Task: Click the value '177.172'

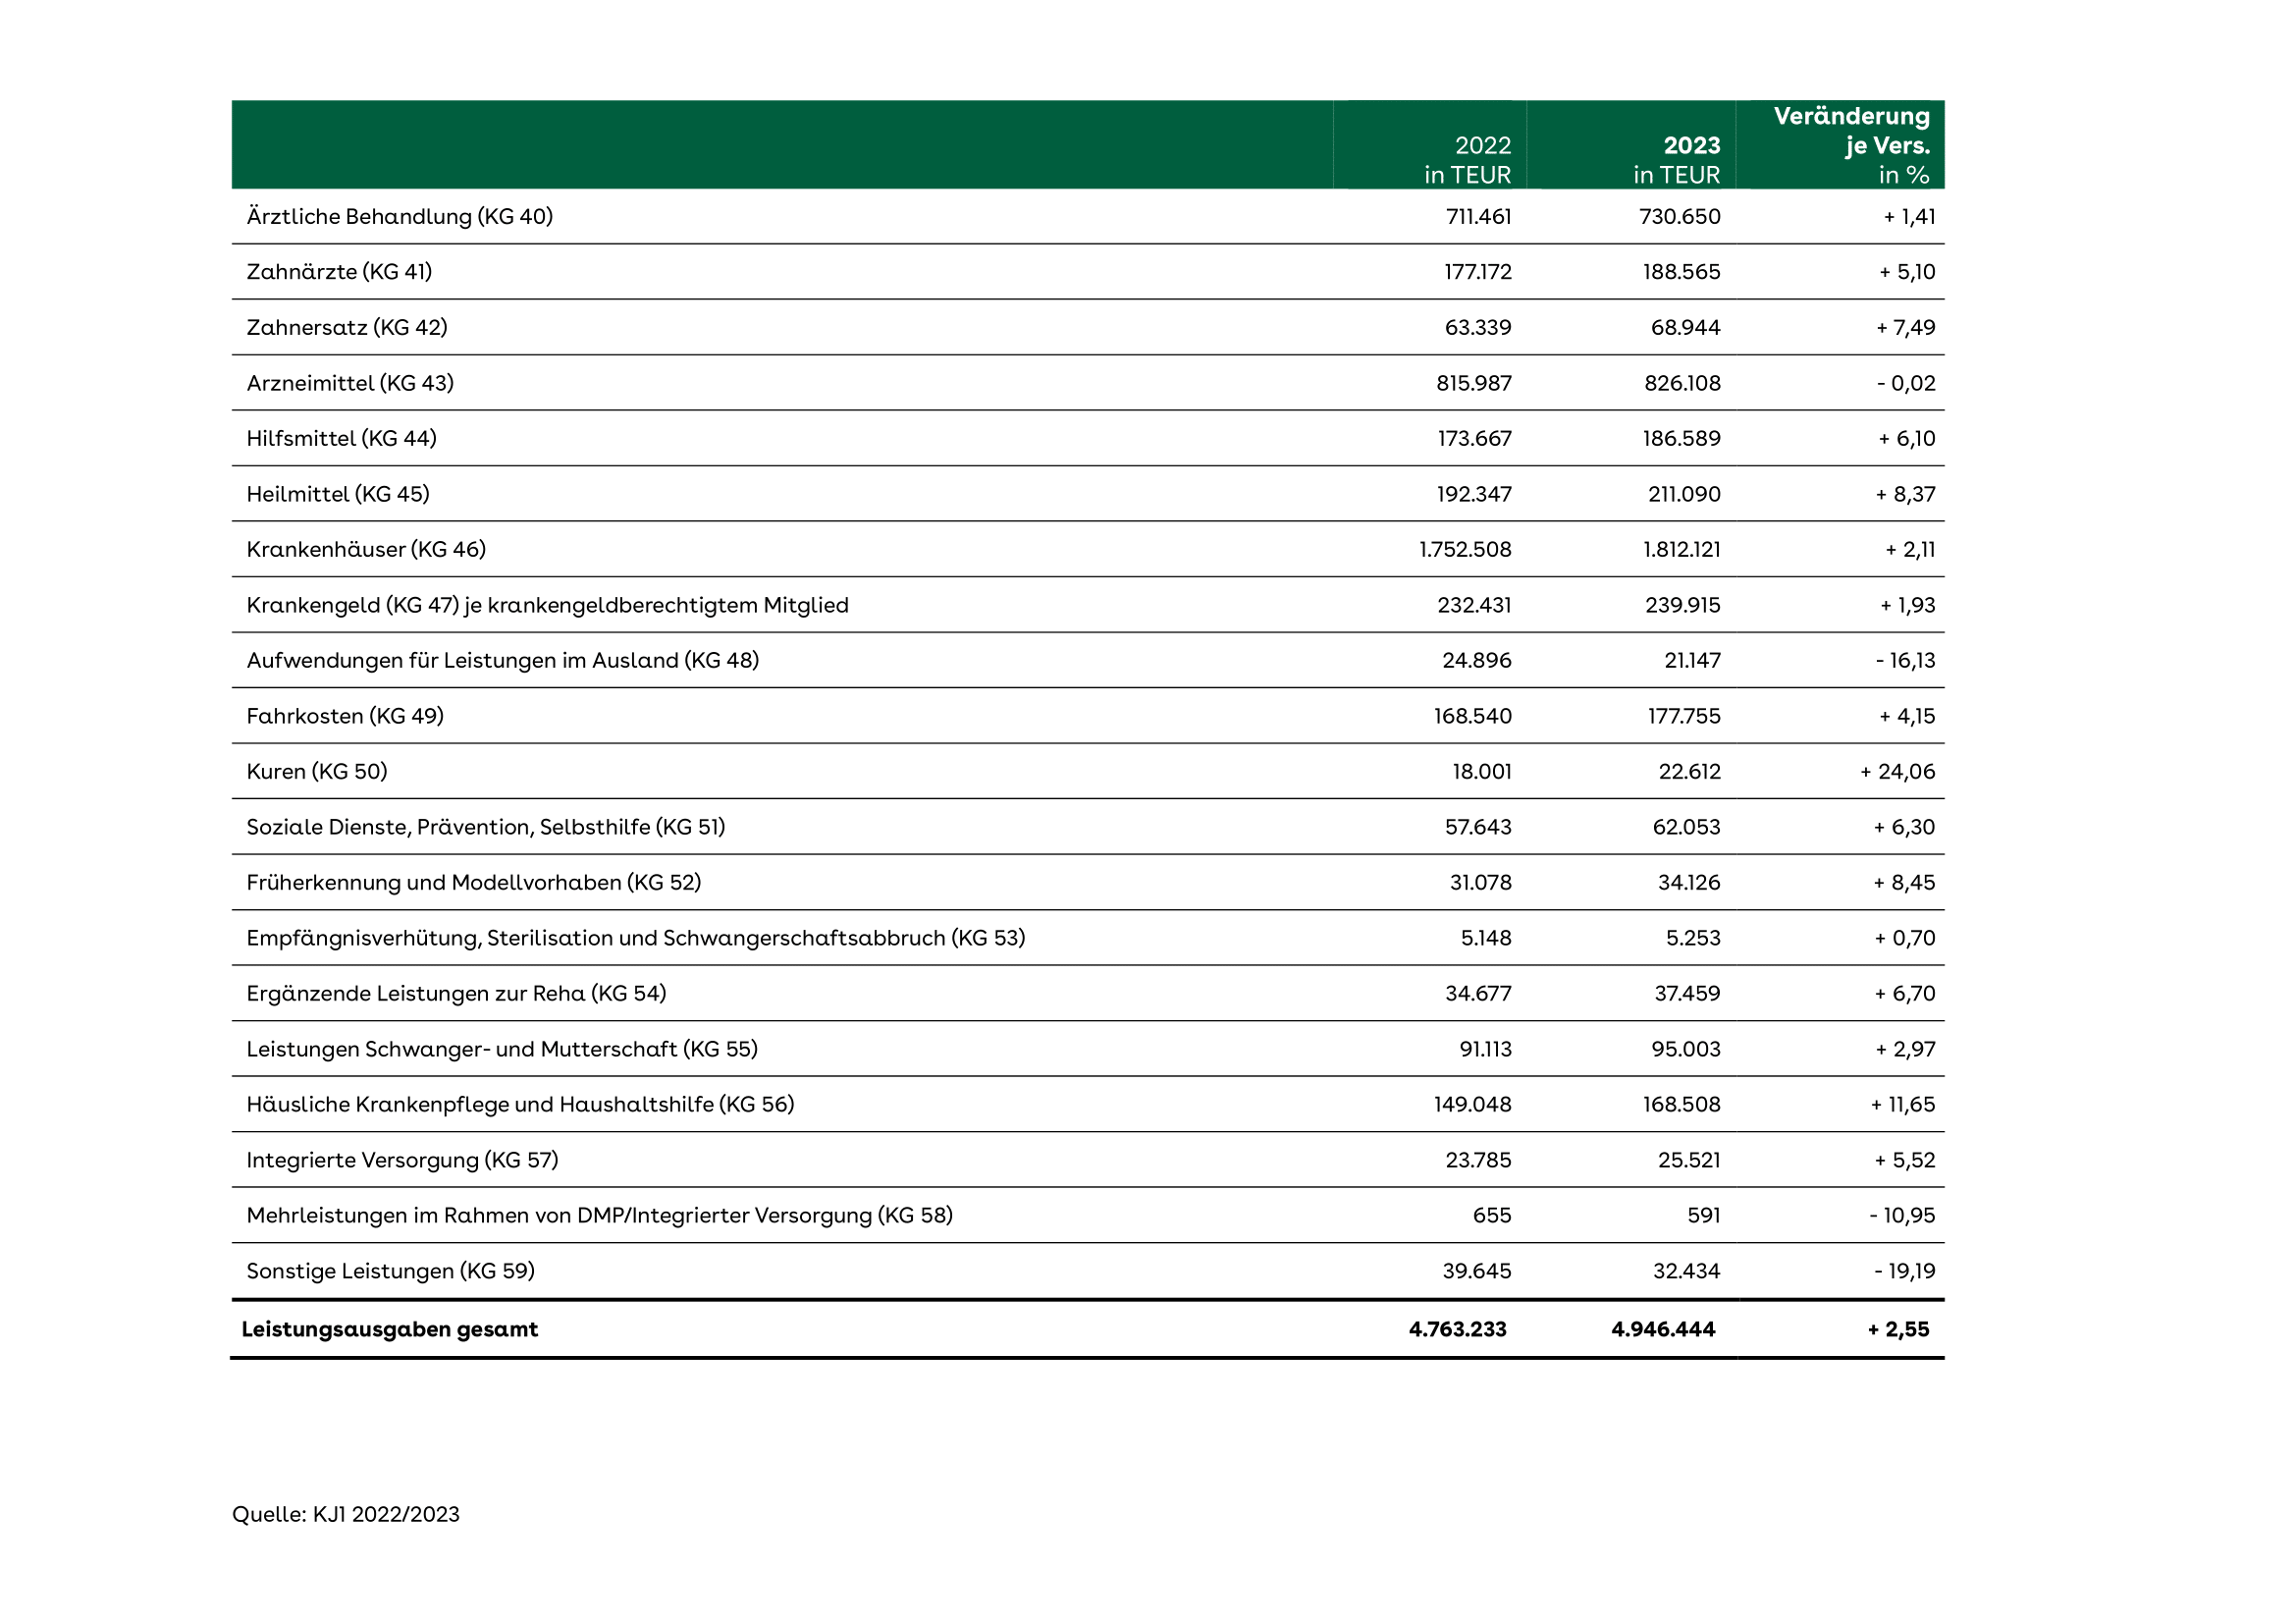Action: coord(1477,272)
